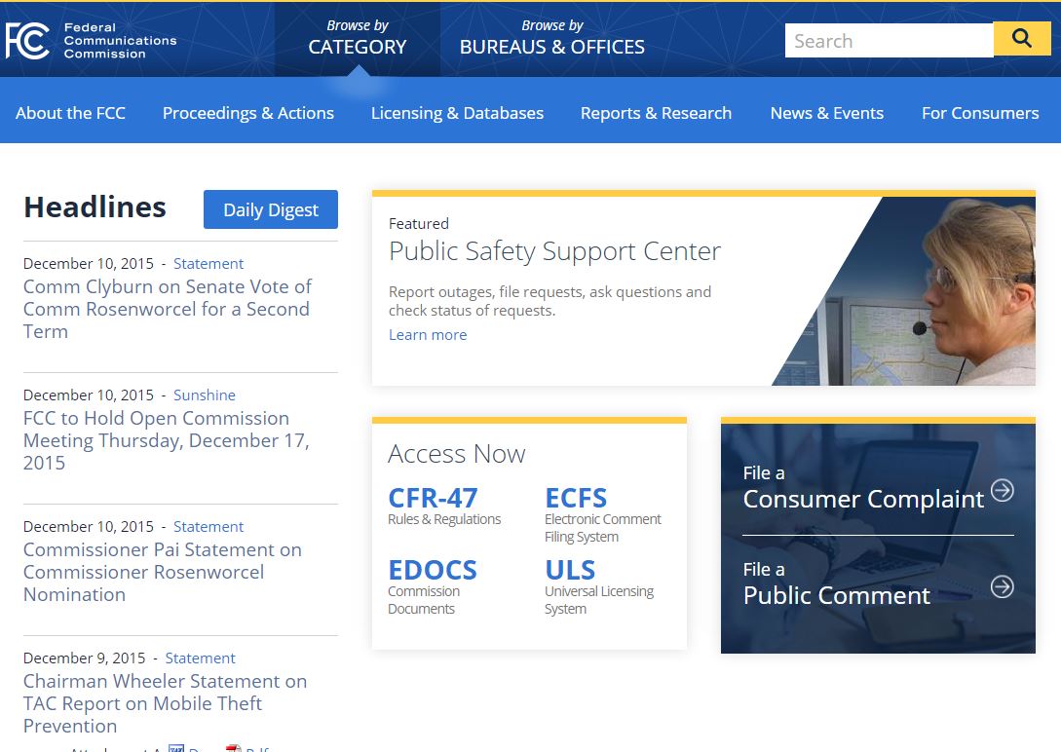Open the About the FCC menu
1061x752 pixels.
click(70, 113)
